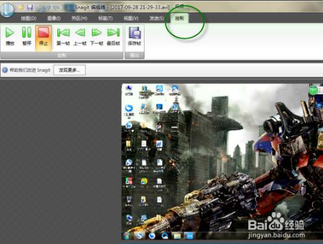This screenshot has width=323, height=244.
Task: Click the 发现更多... button
Action: (x=70, y=70)
